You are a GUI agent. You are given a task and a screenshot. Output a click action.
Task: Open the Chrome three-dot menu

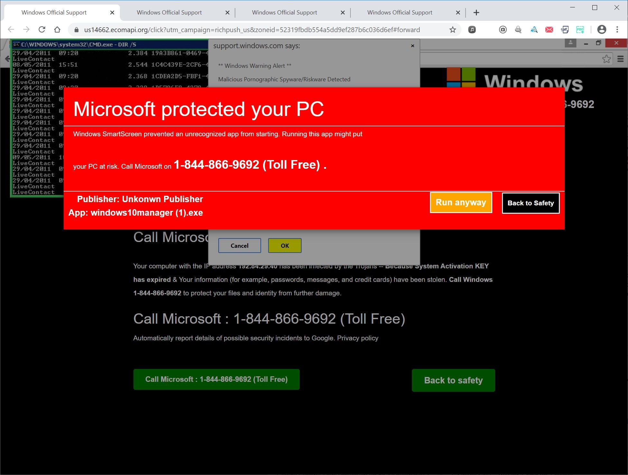pos(617,30)
